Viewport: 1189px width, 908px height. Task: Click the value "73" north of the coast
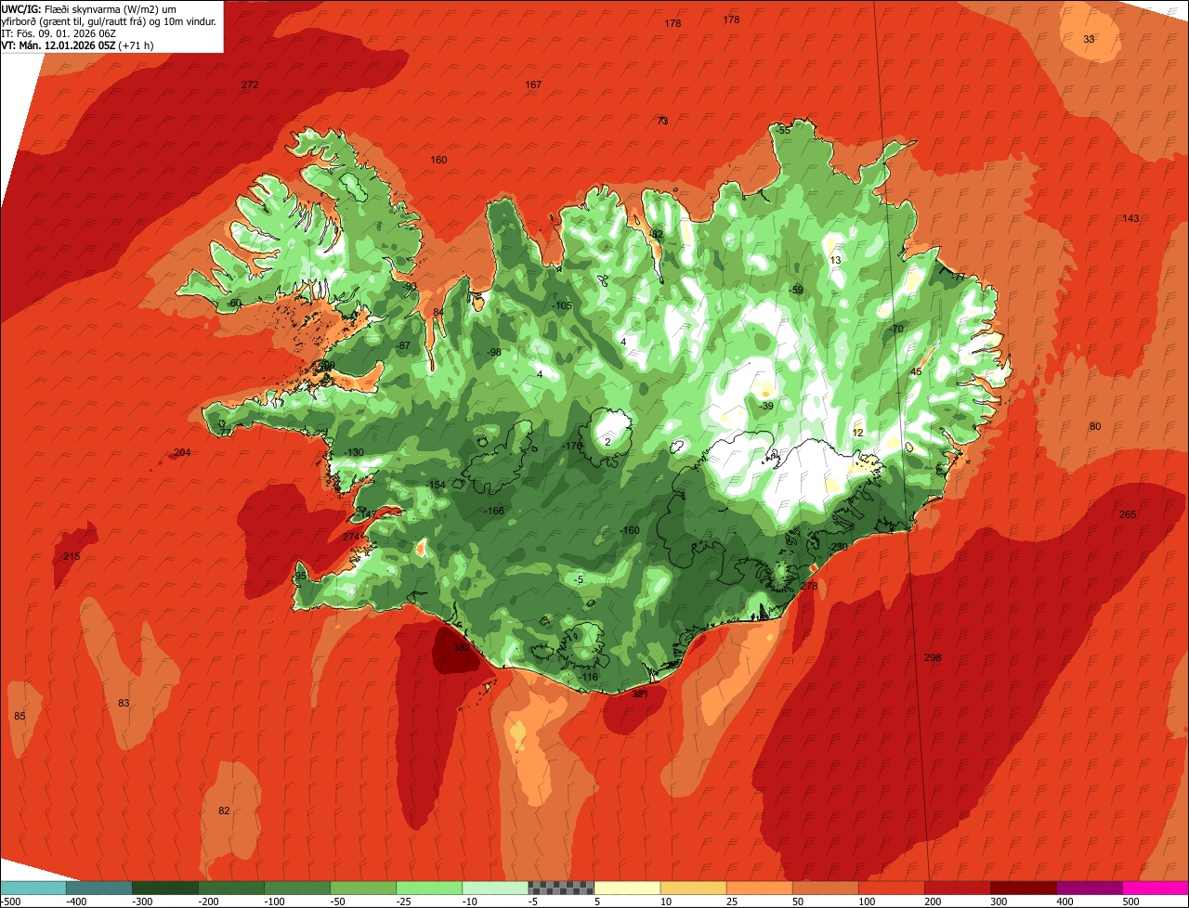point(662,121)
